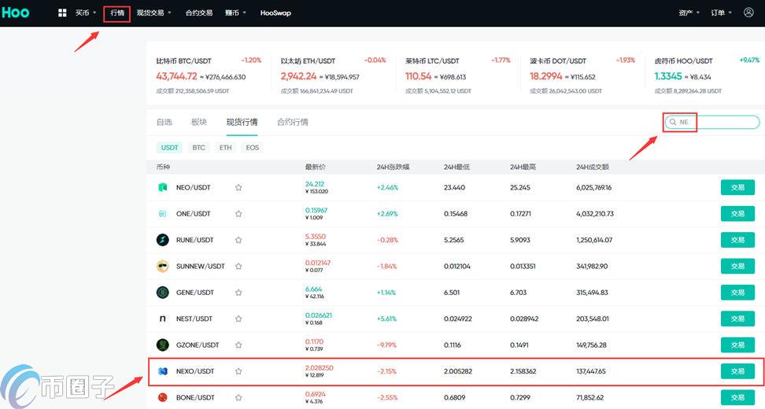The image size is (765, 409).
Task: Click the GENE coin icon
Action: tap(162, 293)
